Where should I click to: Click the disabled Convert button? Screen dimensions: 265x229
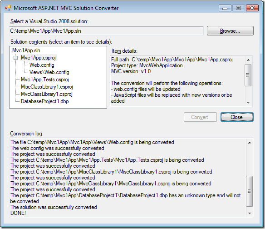200,117
